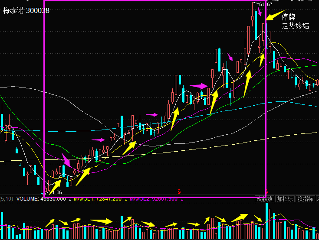Click magenta down arrow beside 61.67 peak
The height and width of the screenshot is (240, 319).
260,12
